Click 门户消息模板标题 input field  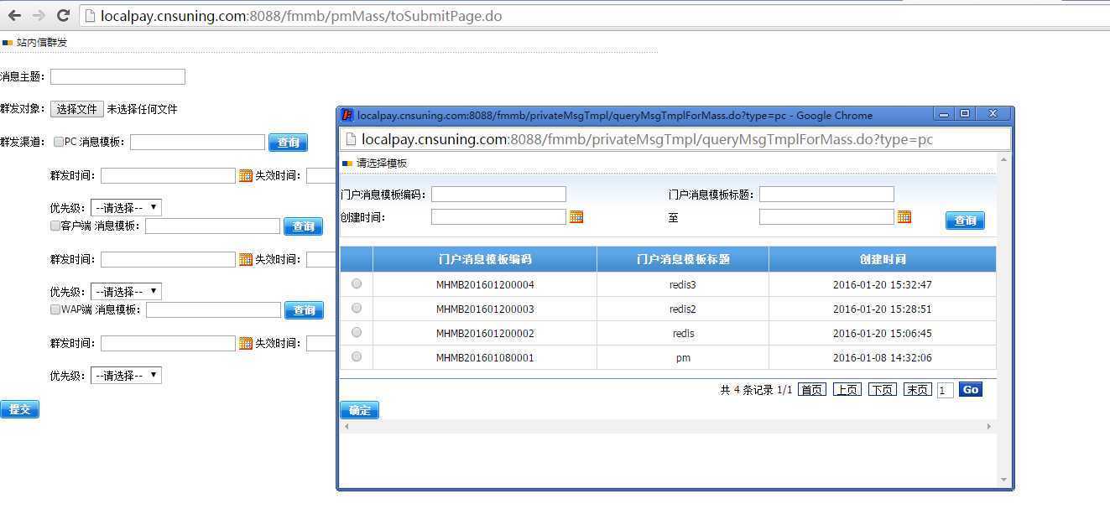click(x=826, y=194)
